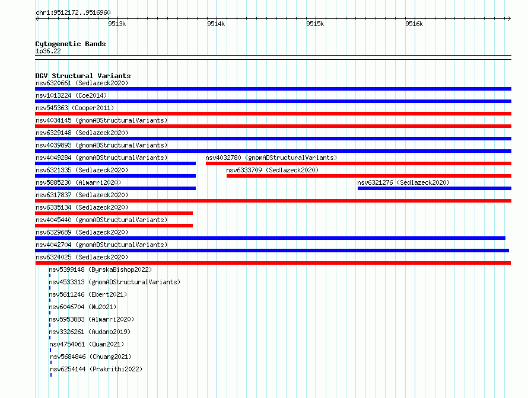Click the Cytogenetic Bands track title
The image size is (528, 398).
(x=71, y=44)
